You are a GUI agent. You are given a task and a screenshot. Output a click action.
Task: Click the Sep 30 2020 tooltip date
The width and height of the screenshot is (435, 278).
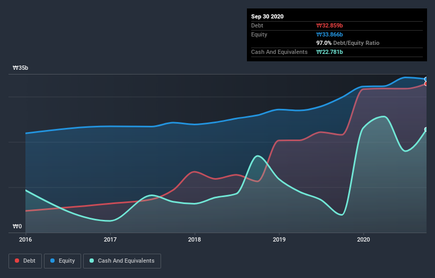tap(267, 16)
